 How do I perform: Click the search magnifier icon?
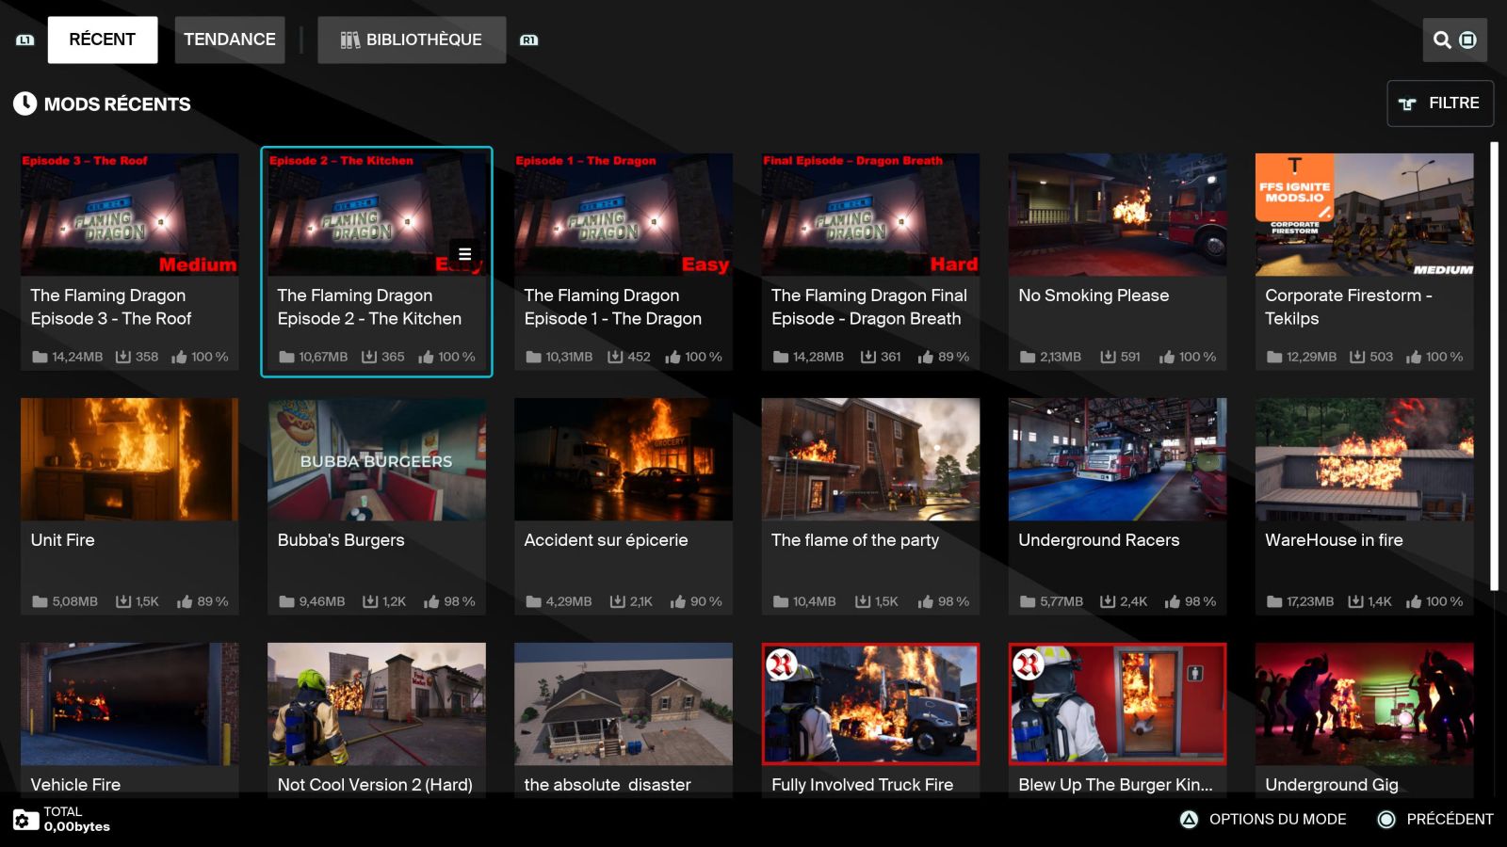click(1441, 40)
